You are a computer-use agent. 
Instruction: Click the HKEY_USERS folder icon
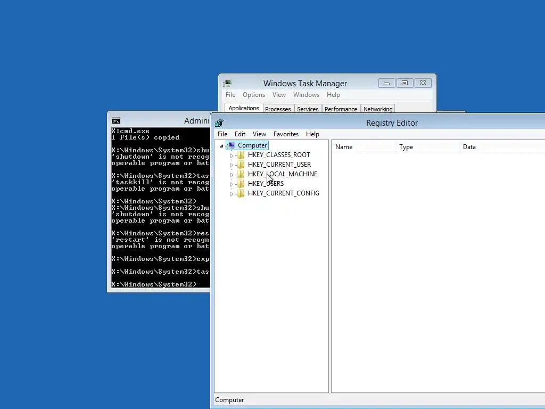tap(241, 184)
